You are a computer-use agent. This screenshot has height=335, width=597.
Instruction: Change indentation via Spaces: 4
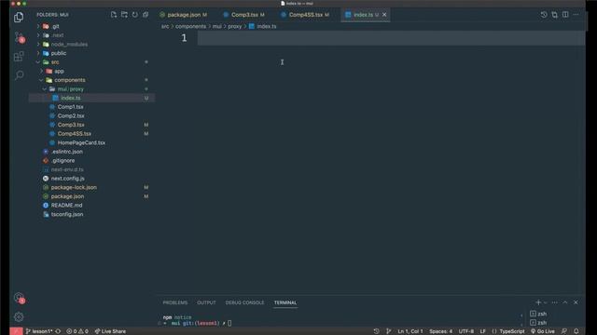tap(441, 331)
